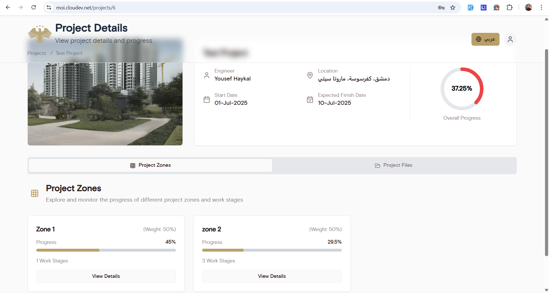
Task: Reload the page
Action: (33, 7)
